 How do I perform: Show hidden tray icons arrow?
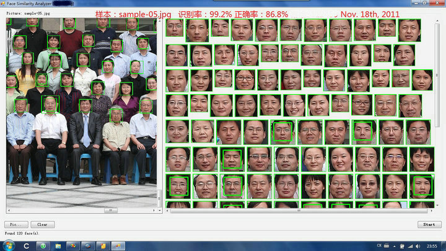coord(394,246)
